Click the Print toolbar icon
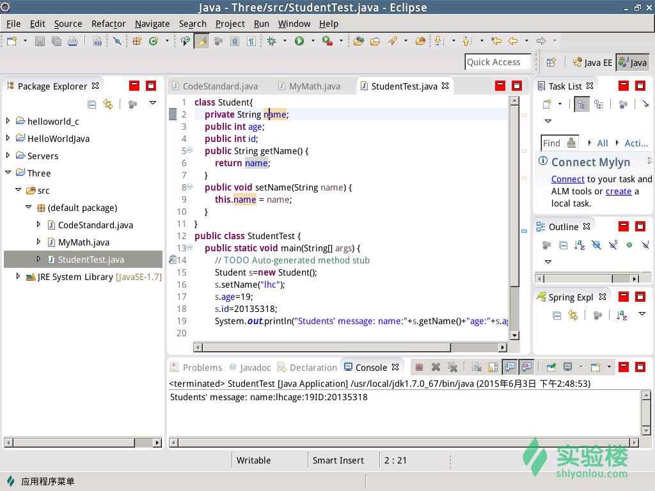The image size is (655, 491). click(x=73, y=41)
